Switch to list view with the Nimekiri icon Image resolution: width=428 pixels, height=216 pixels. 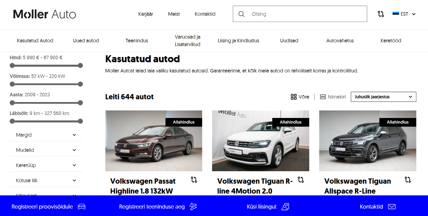tap(323, 97)
